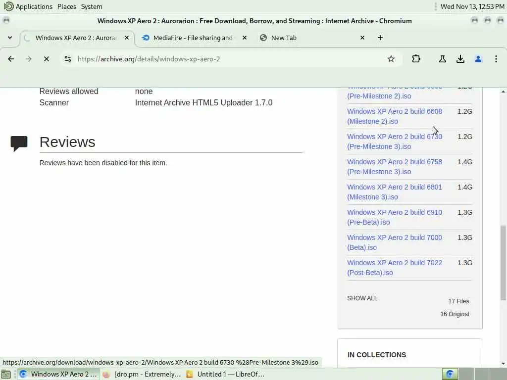Open the Extensions puzzle icon
507x380 pixels.
pos(416,59)
